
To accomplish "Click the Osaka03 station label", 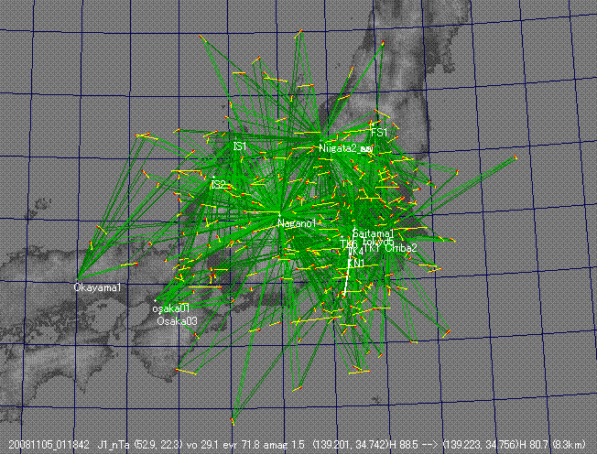I will click(178, 321).
